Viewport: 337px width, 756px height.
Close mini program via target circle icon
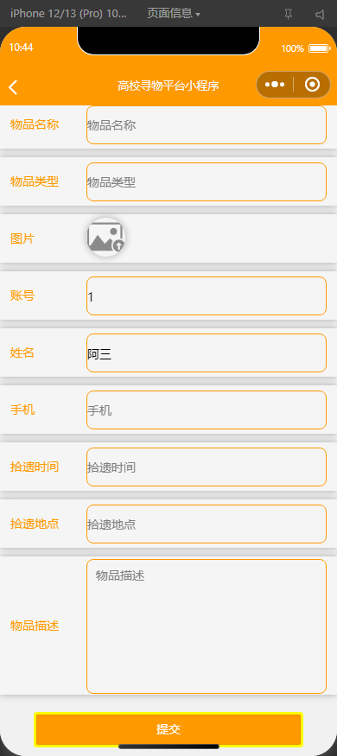tap(313, 85)
